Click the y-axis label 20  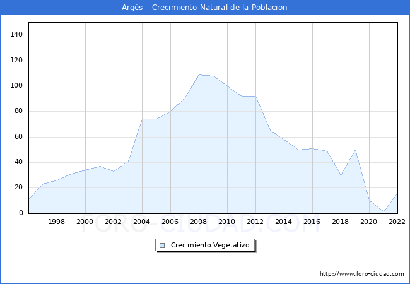[x=18, y=187]
